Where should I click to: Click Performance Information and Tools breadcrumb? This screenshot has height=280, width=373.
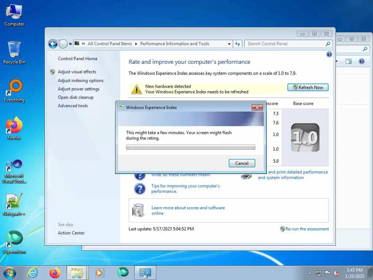point(174,44)
